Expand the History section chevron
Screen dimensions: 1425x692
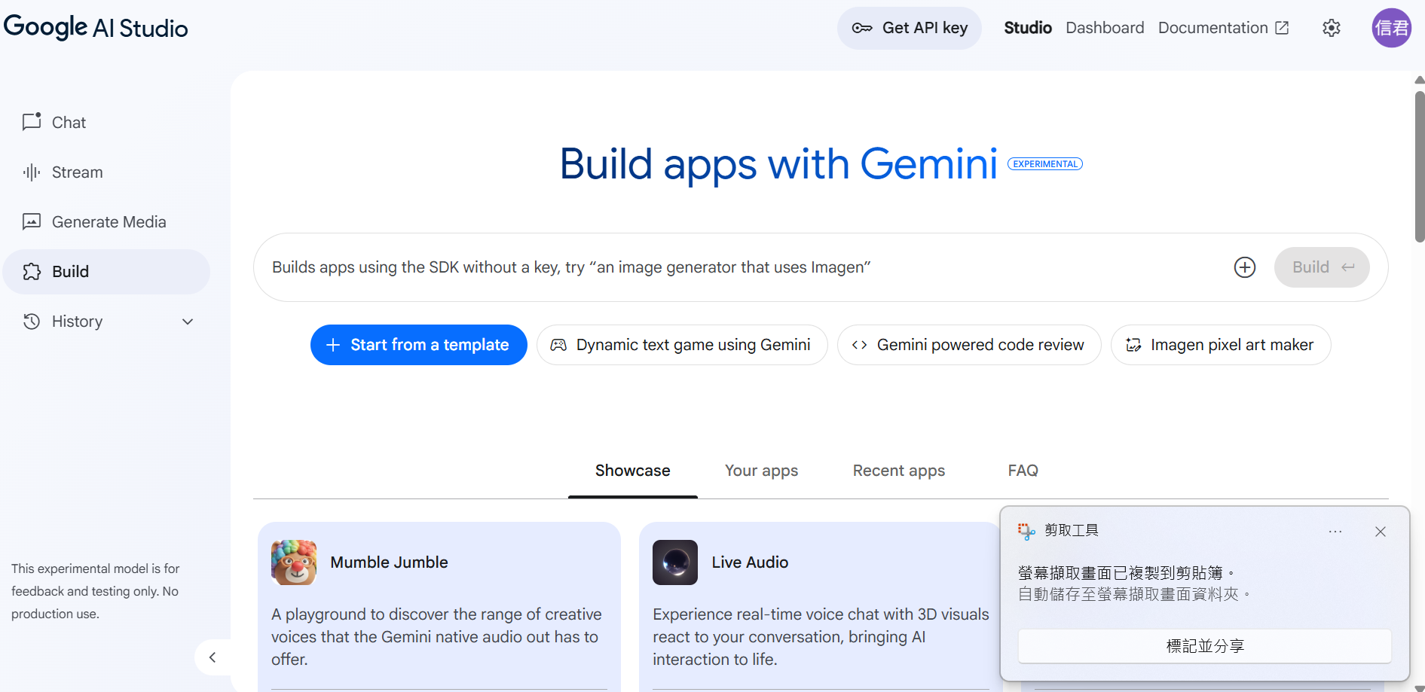point(188,322)
